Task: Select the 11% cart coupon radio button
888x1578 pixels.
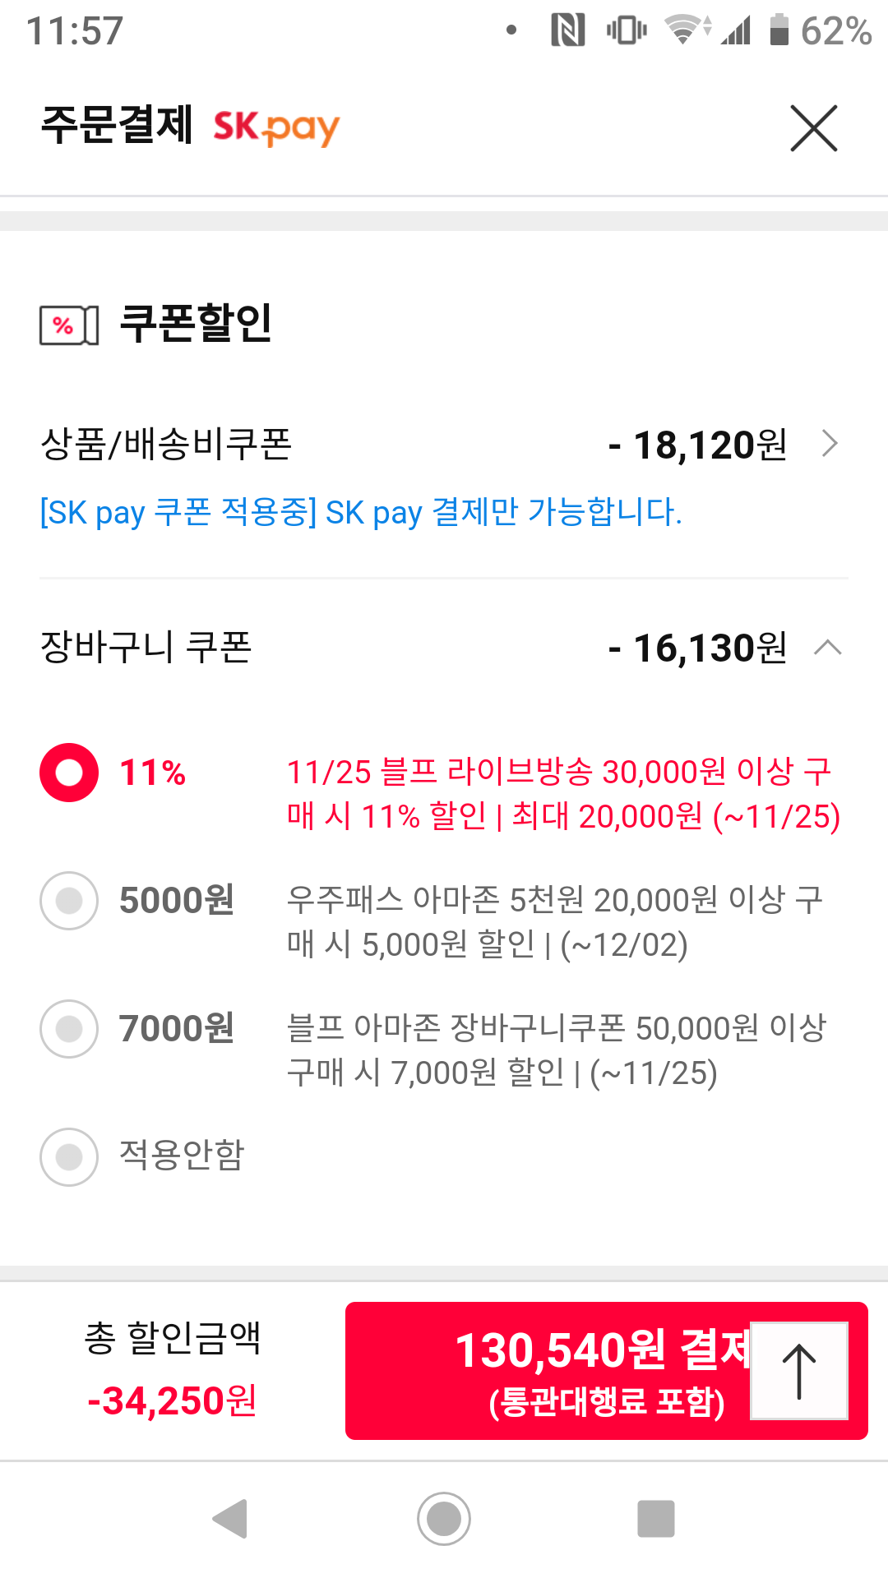Action: (x=69, y=773)
